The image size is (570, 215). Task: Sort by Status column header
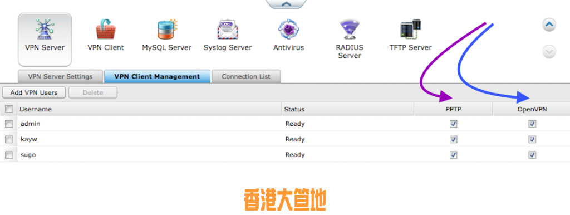348,109
